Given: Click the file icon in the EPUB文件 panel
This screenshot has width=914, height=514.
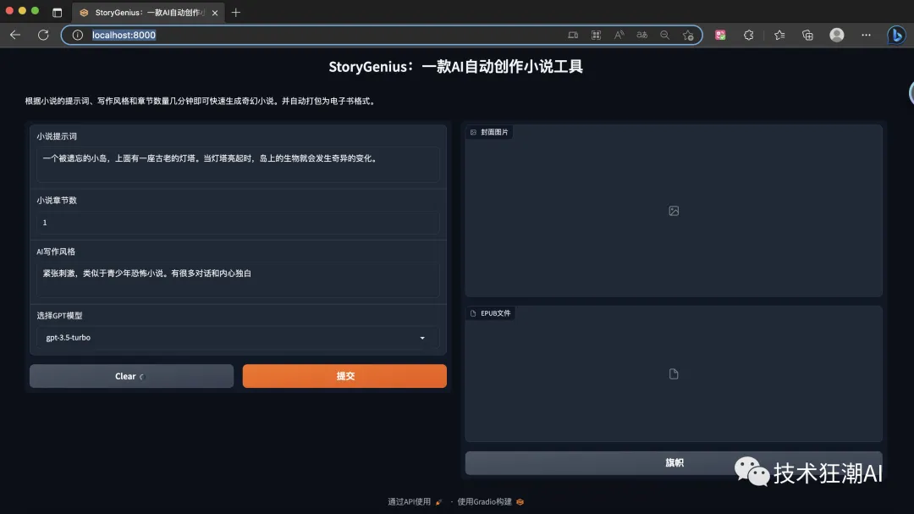Looking at the screenshot, I should tap(674, 373).
